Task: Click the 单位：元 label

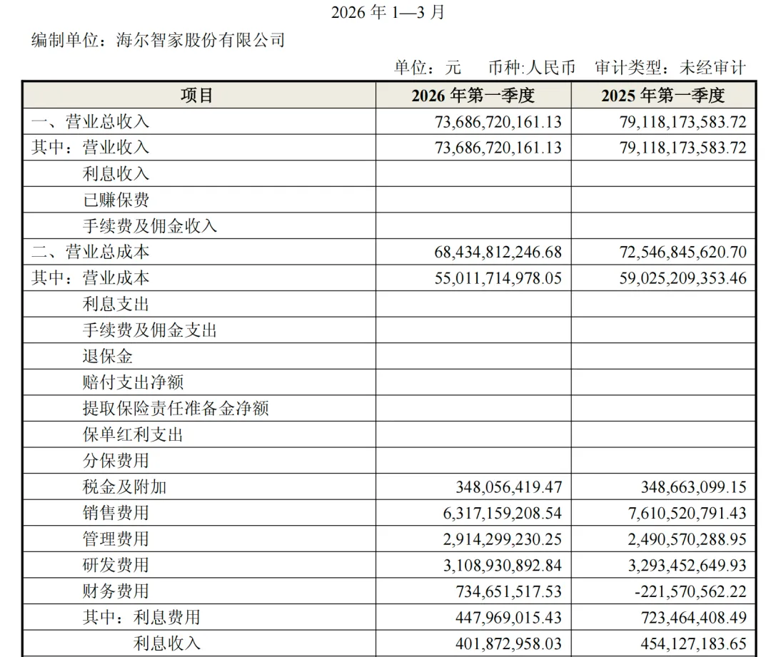Action: coord(428,67)
